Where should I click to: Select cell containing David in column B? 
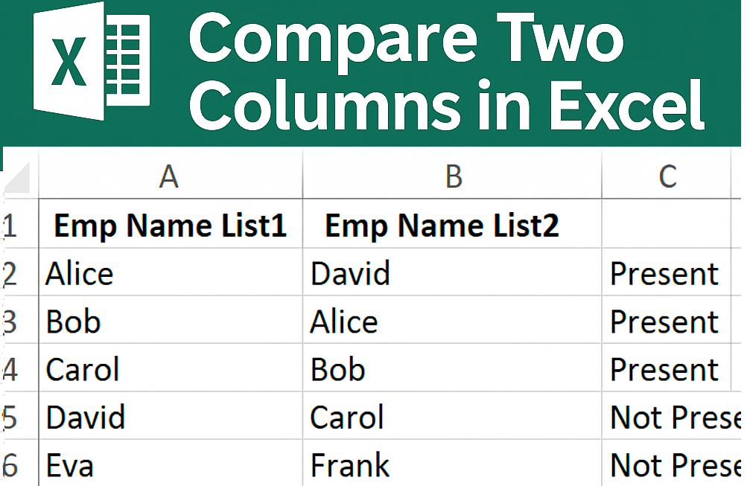350,274
